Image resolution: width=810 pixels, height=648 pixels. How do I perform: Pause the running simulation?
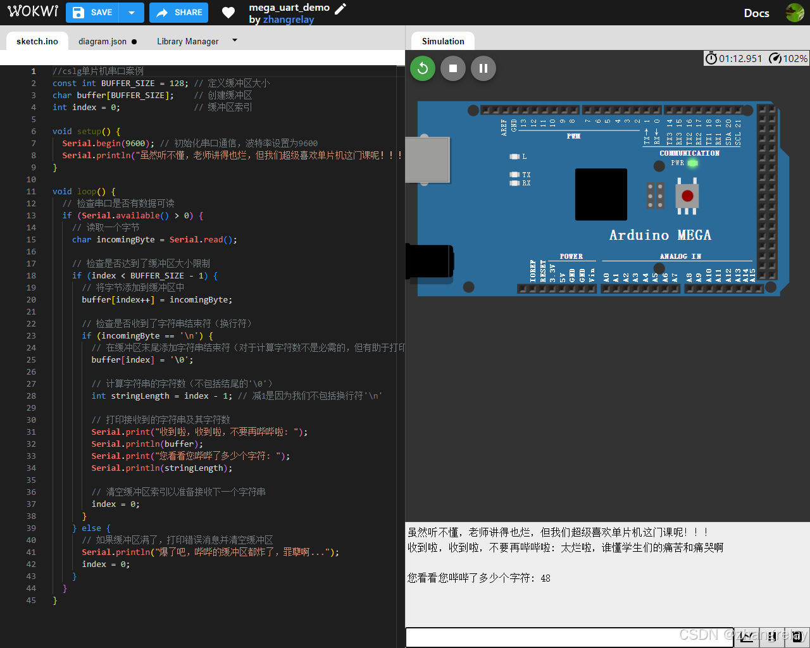[483, 68]
